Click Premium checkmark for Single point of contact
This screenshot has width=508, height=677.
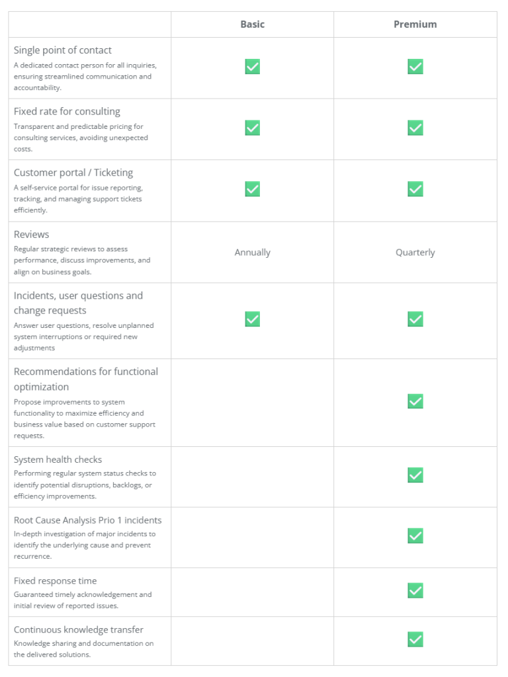415,67
